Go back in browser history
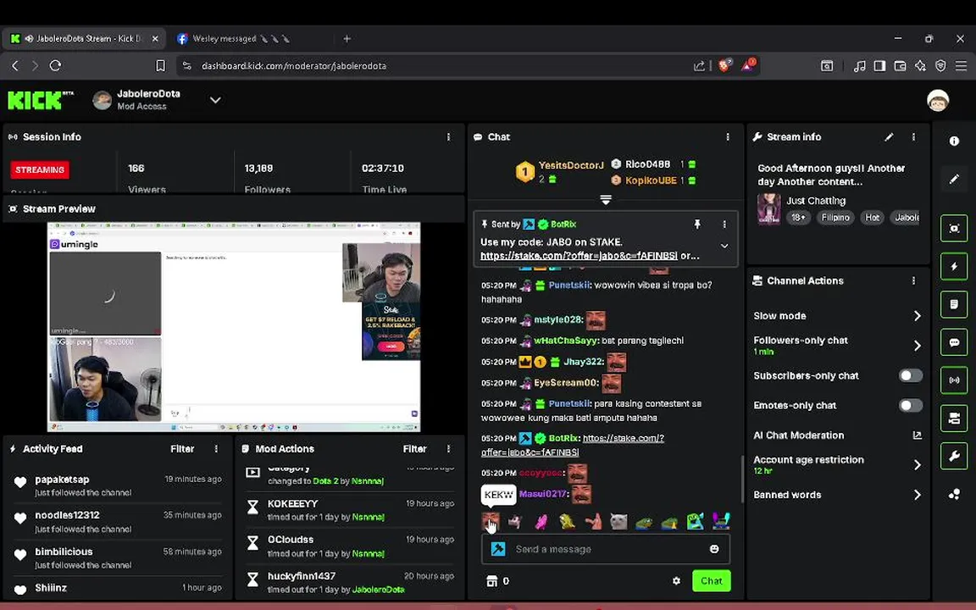Viewport: 976px width, 610px height. pos(15,65)
